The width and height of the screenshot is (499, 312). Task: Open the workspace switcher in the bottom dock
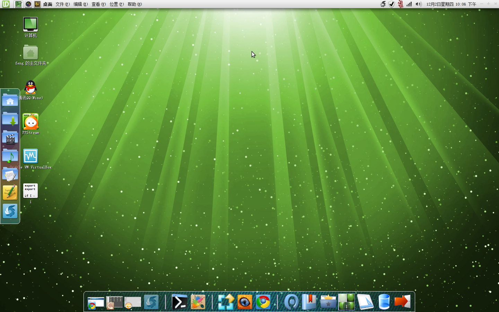347,302
